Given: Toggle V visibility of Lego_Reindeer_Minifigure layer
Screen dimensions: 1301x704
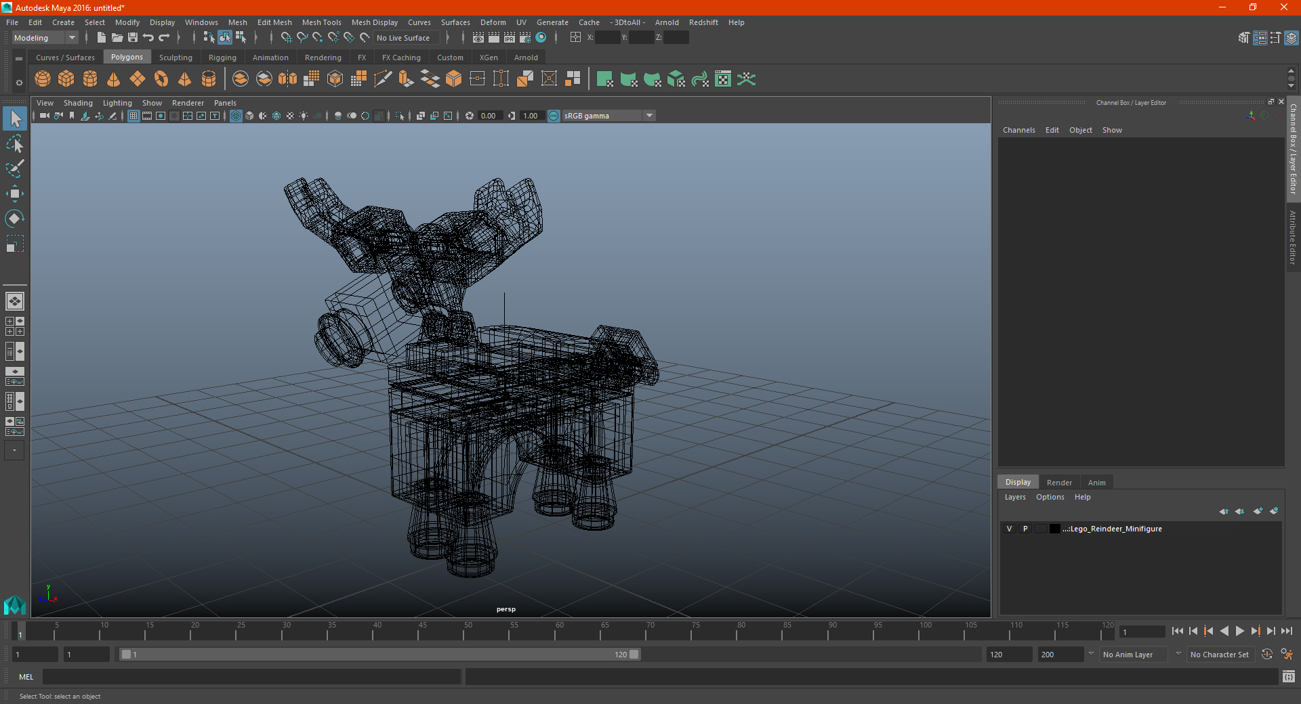Looking at the screenshot, I should point(1009,529).
